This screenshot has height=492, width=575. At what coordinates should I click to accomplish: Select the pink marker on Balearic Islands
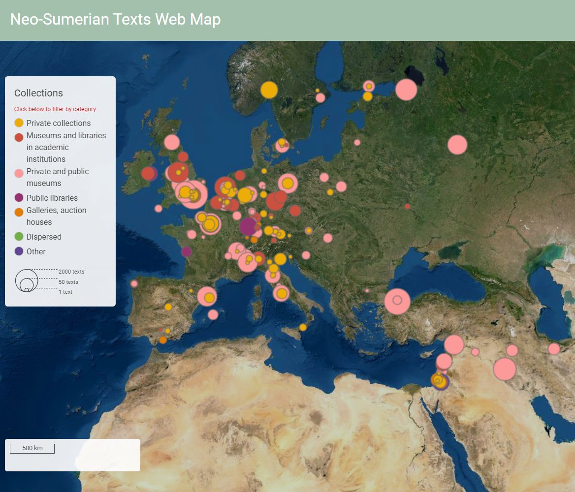point(213,314)
